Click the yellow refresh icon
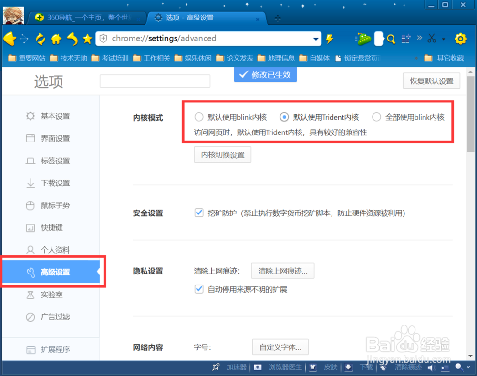The height and width of the screenshot is (376, 477). pos(40,39)
